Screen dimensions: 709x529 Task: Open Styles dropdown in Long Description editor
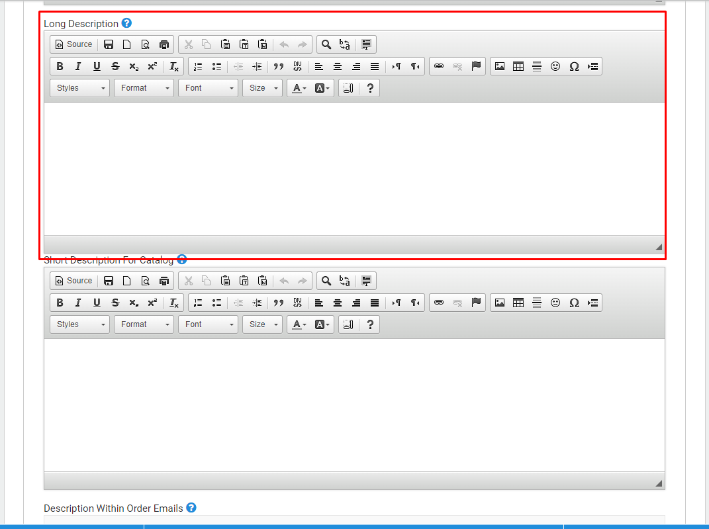[79, 88]
